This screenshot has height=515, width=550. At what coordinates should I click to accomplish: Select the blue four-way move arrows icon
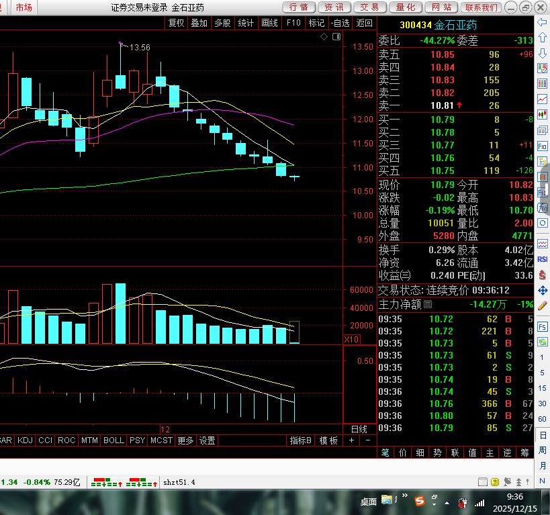point(542,290)
